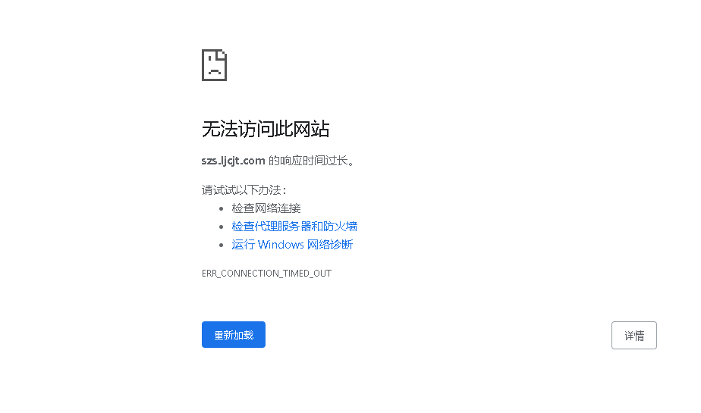The width and height of the screenshot is (701, 413).
Task: Click the 检查网络连接 list item
Action: tap(266, 208)
